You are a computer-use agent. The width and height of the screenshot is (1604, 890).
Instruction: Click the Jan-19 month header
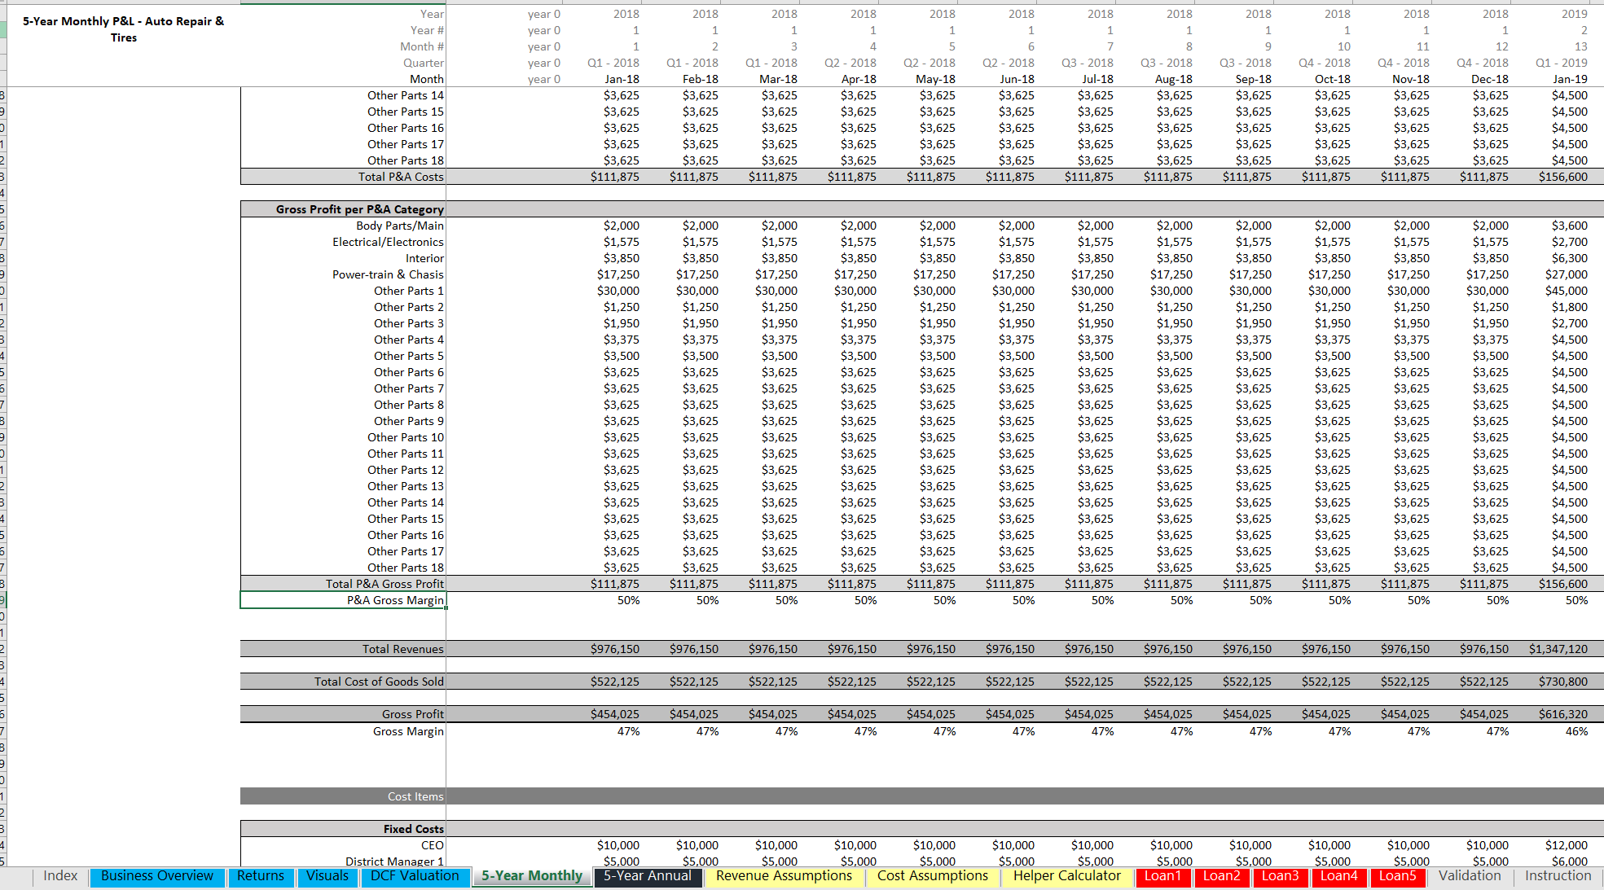click(1570, 79)
